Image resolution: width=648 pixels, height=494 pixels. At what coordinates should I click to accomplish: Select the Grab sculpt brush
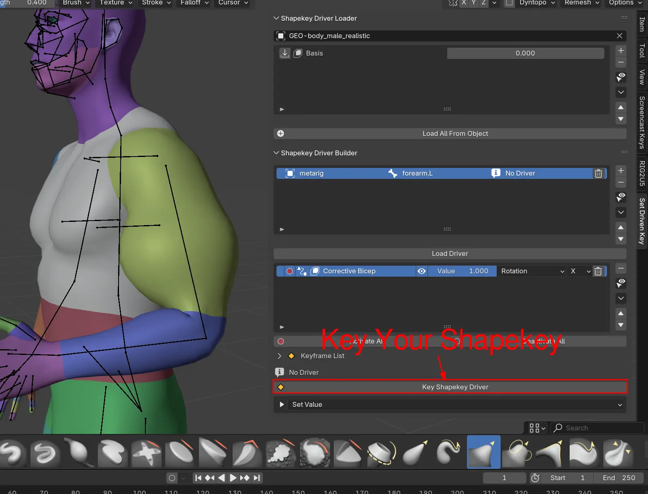[415, 452]
